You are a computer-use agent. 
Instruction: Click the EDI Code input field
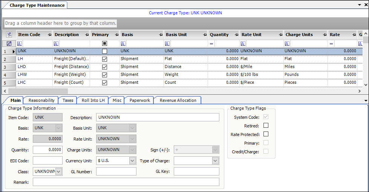click(47, 161)
